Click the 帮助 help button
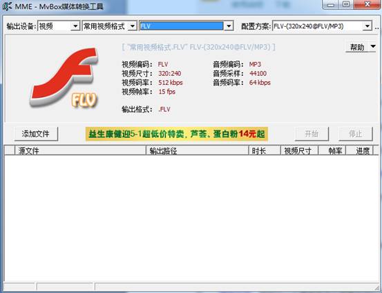The width and height of the screenshot is (382, 293). click(x=357, y=47)
